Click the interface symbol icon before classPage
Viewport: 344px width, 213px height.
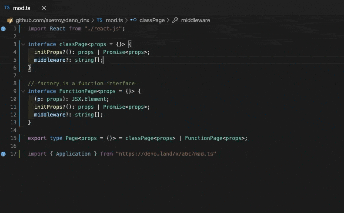point(134,20)
